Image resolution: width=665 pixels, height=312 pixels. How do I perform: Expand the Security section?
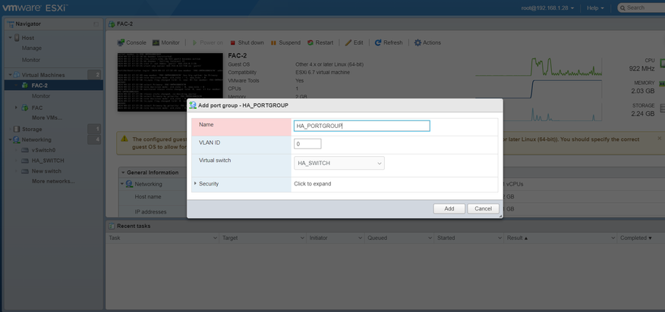195,184
